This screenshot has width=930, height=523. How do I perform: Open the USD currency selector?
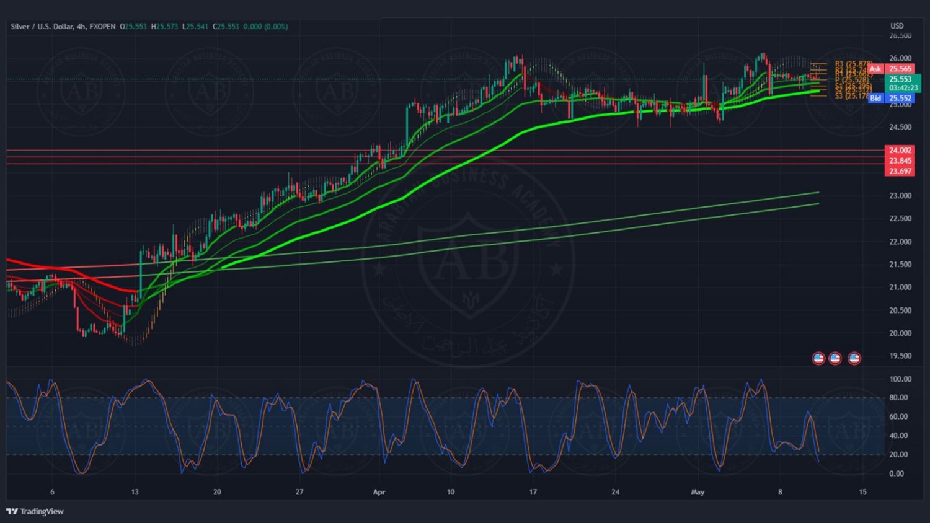(897, 26)
